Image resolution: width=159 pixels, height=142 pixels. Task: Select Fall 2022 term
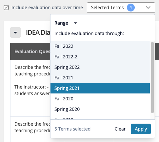(x=100, y=46)
